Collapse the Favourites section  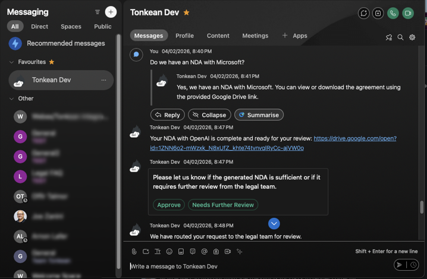point(11,62)
